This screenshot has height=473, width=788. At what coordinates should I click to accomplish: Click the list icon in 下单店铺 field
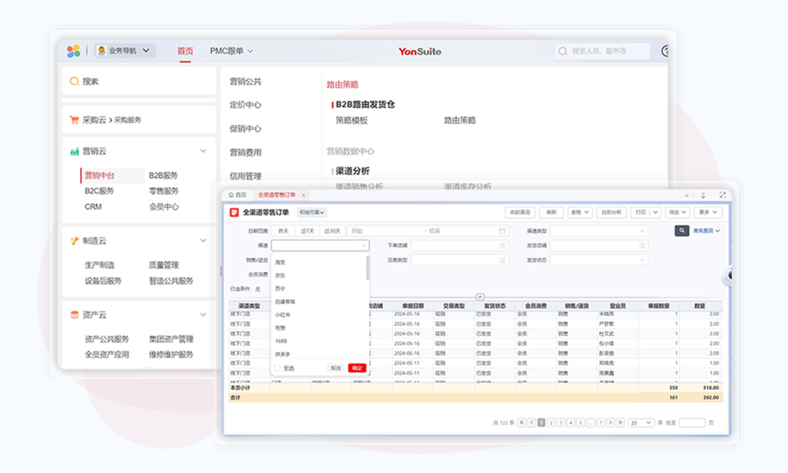(x=502, y=246)
